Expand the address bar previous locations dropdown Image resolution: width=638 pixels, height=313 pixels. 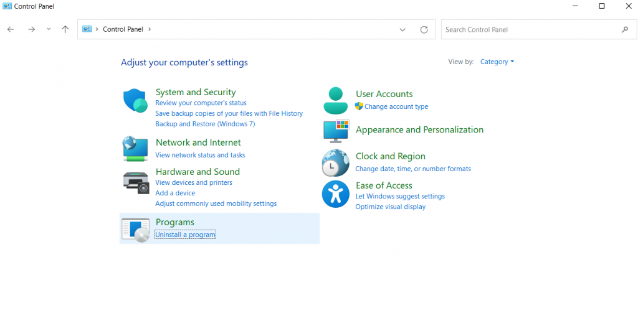(x=402, y=29)
